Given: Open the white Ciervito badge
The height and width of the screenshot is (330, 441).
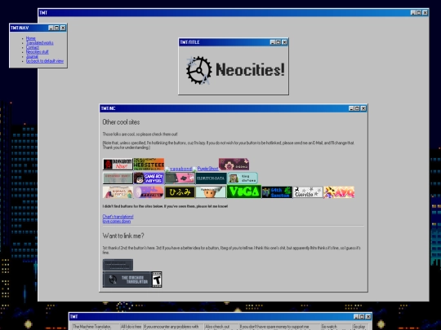Looking at the screenshot, I should pyautogui.click(x=308, y=192).
